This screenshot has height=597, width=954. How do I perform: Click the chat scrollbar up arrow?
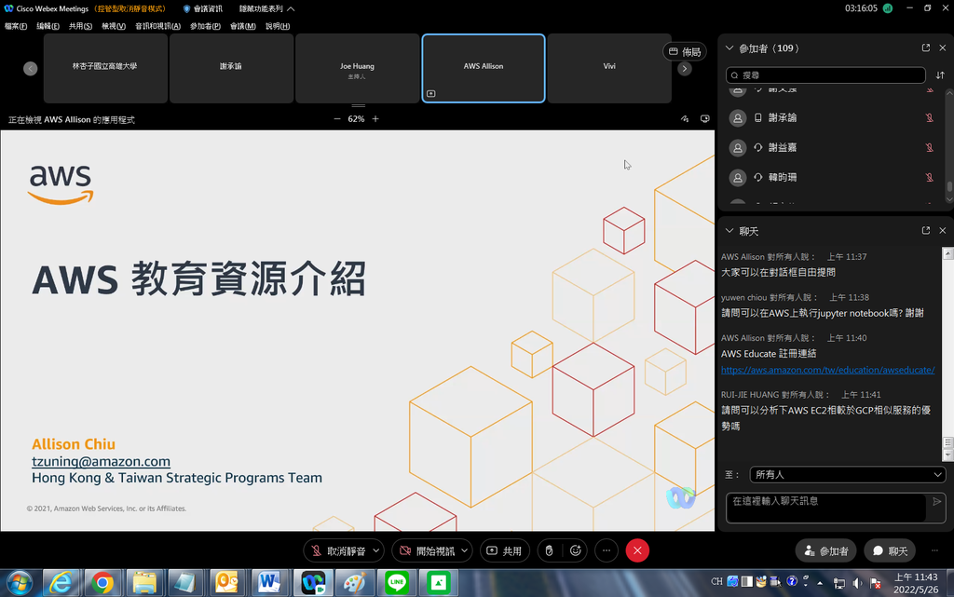(947, 253)
